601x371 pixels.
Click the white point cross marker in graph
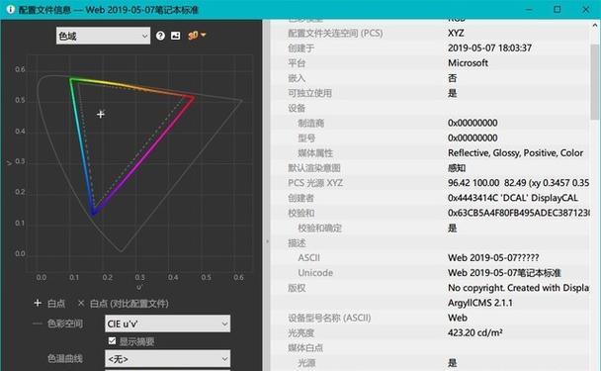pyautogui.click(x=101, y=114)
